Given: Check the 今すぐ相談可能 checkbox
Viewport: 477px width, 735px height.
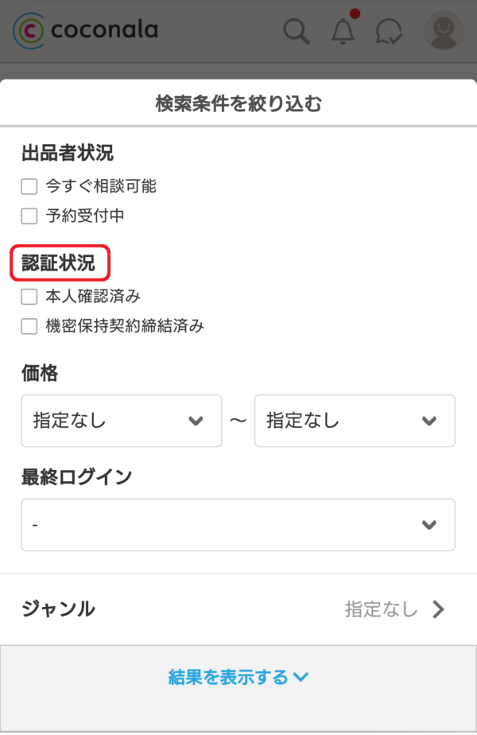Looking at the screenshot, I should (x=29, y=187).
